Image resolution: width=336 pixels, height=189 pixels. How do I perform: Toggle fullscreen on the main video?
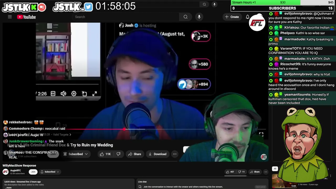(261, 134)
